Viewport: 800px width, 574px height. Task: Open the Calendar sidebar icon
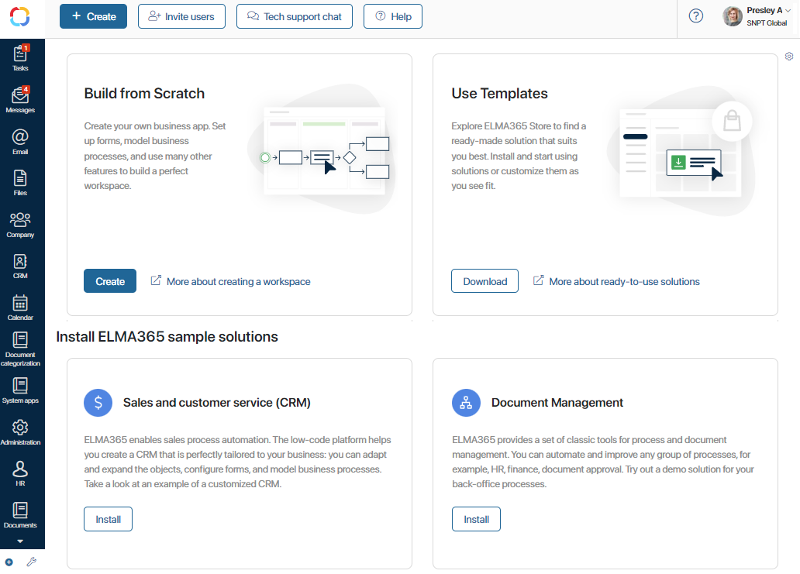click(x=20, y=308)
